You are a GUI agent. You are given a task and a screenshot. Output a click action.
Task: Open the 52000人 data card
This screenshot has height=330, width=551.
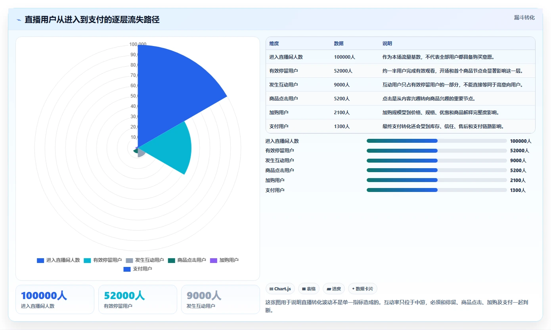click(138, 299)
